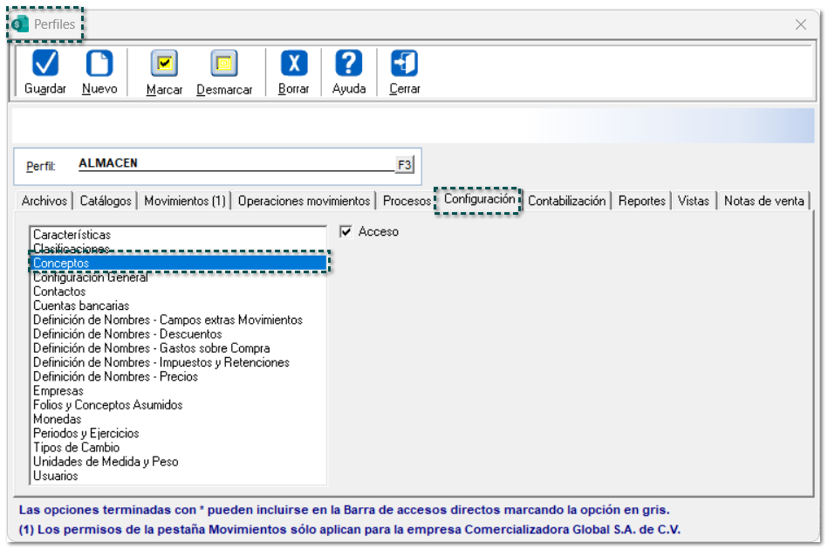Open Ayuda help icon
The height and width of the screenshot is (550, 828).
(x=349, y=65)
